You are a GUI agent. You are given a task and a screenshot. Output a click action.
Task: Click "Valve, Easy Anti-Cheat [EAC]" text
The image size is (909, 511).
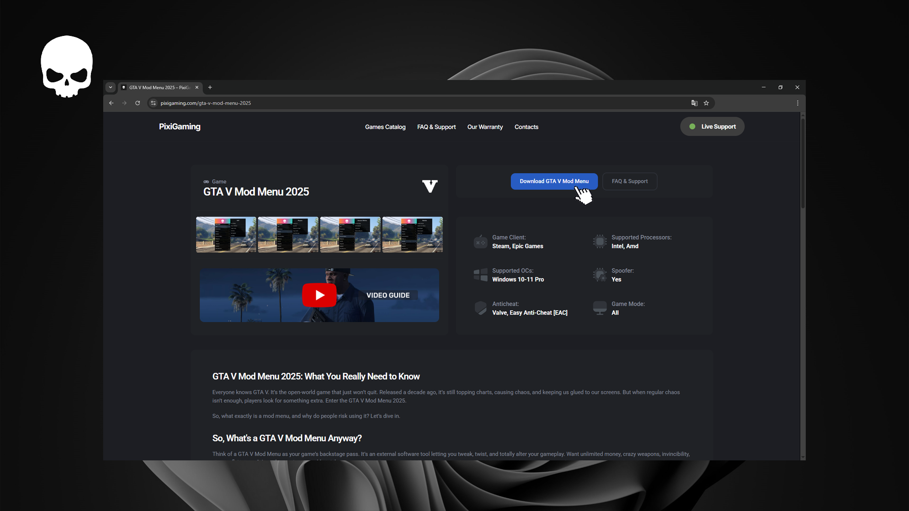(530, 313)
